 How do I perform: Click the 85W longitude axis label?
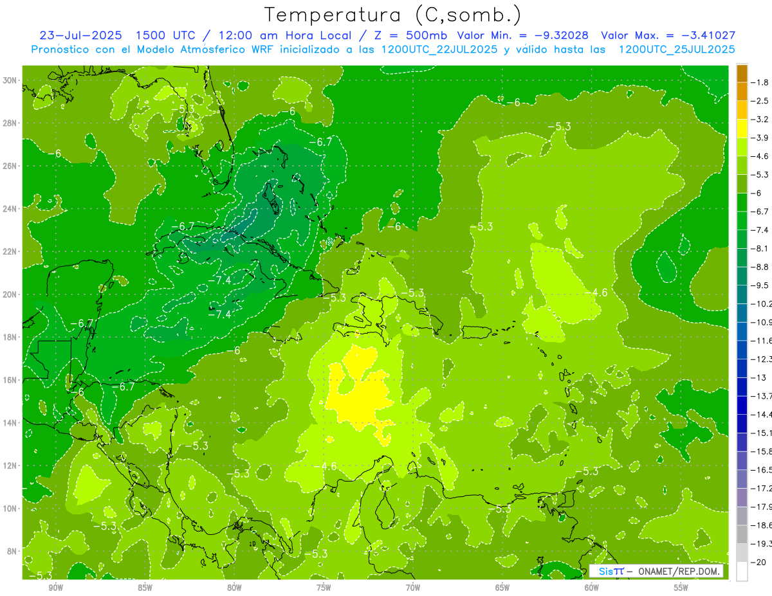[145, 588]
